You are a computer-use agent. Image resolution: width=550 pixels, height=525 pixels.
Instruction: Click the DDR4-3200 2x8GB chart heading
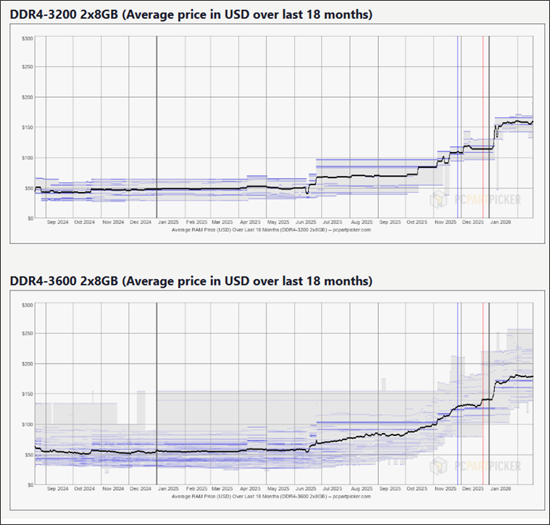click(x=191, y=14)
